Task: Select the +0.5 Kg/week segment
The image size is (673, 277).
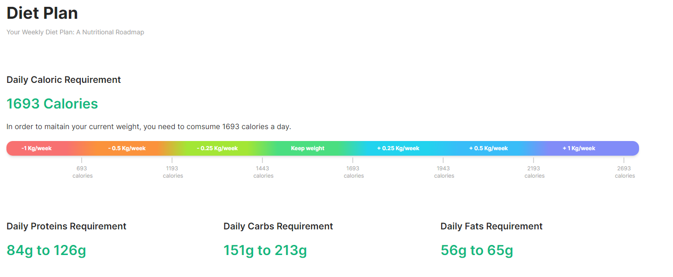Action: pyautogui.click(x=489, y=148)
